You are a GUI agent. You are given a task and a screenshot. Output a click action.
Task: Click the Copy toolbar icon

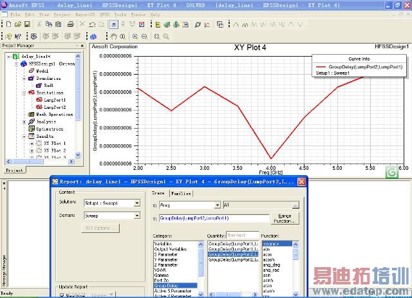pos(49,24)
